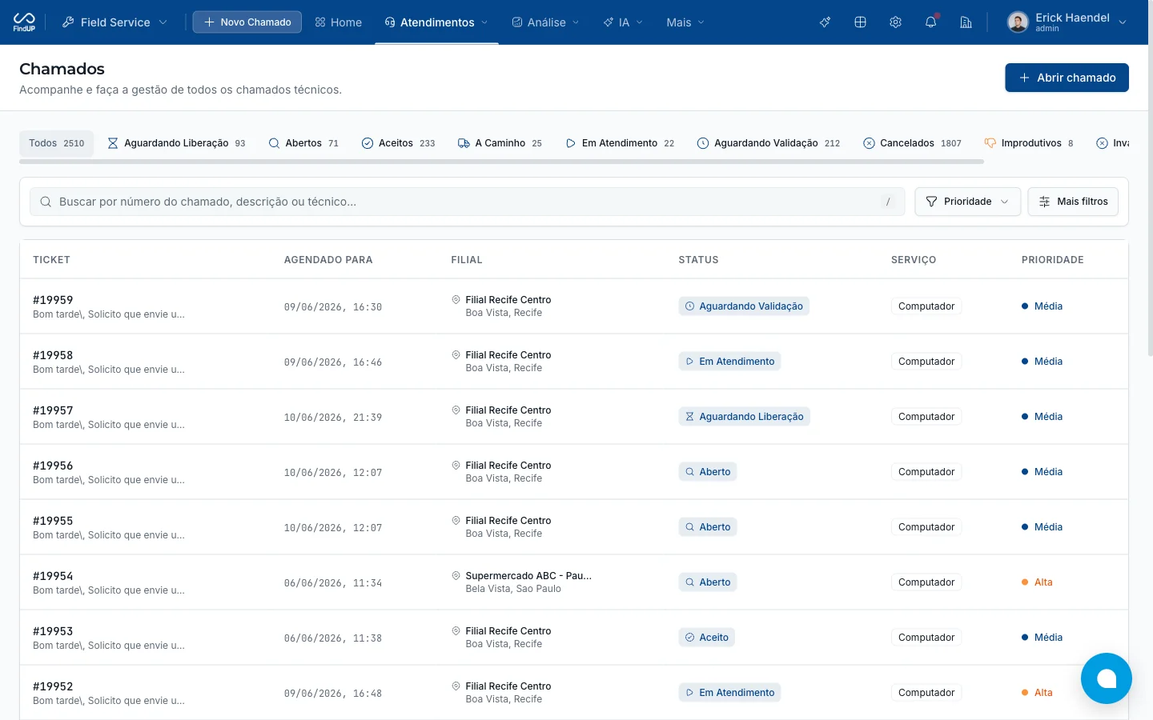This screenshot has width=1153, height=720.
Task: Click the tabs horizontal scrollbar
Action: pos(501,162)
